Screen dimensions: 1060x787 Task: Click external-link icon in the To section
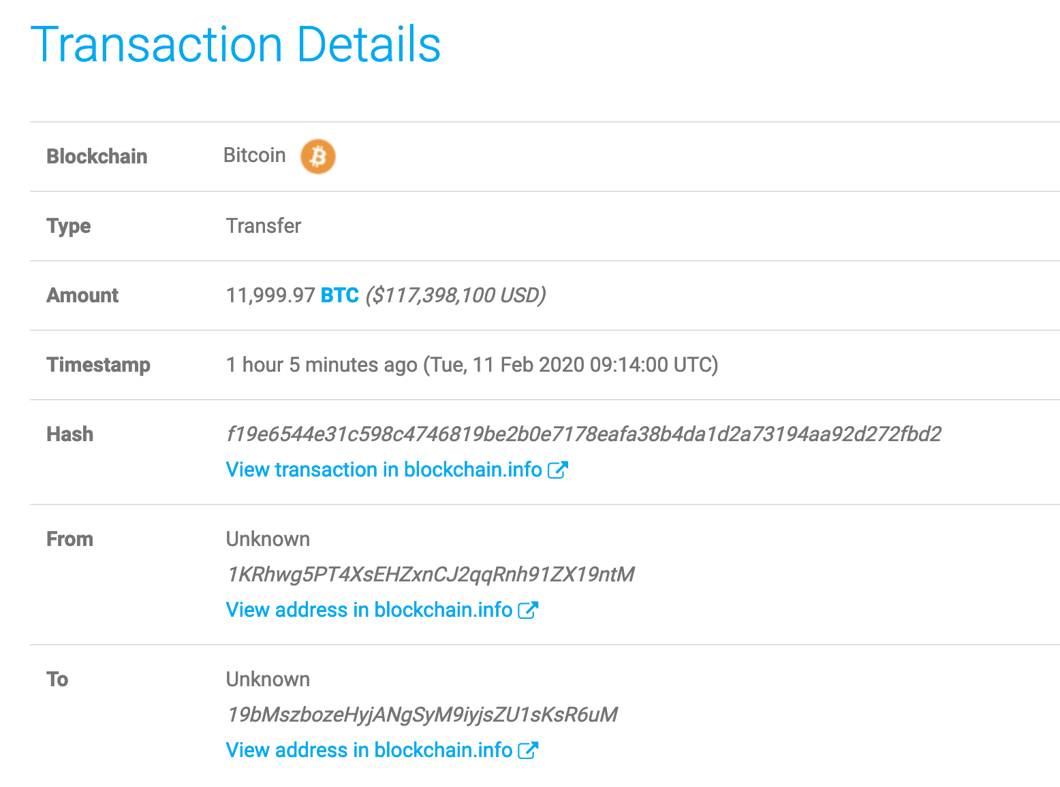528,750
